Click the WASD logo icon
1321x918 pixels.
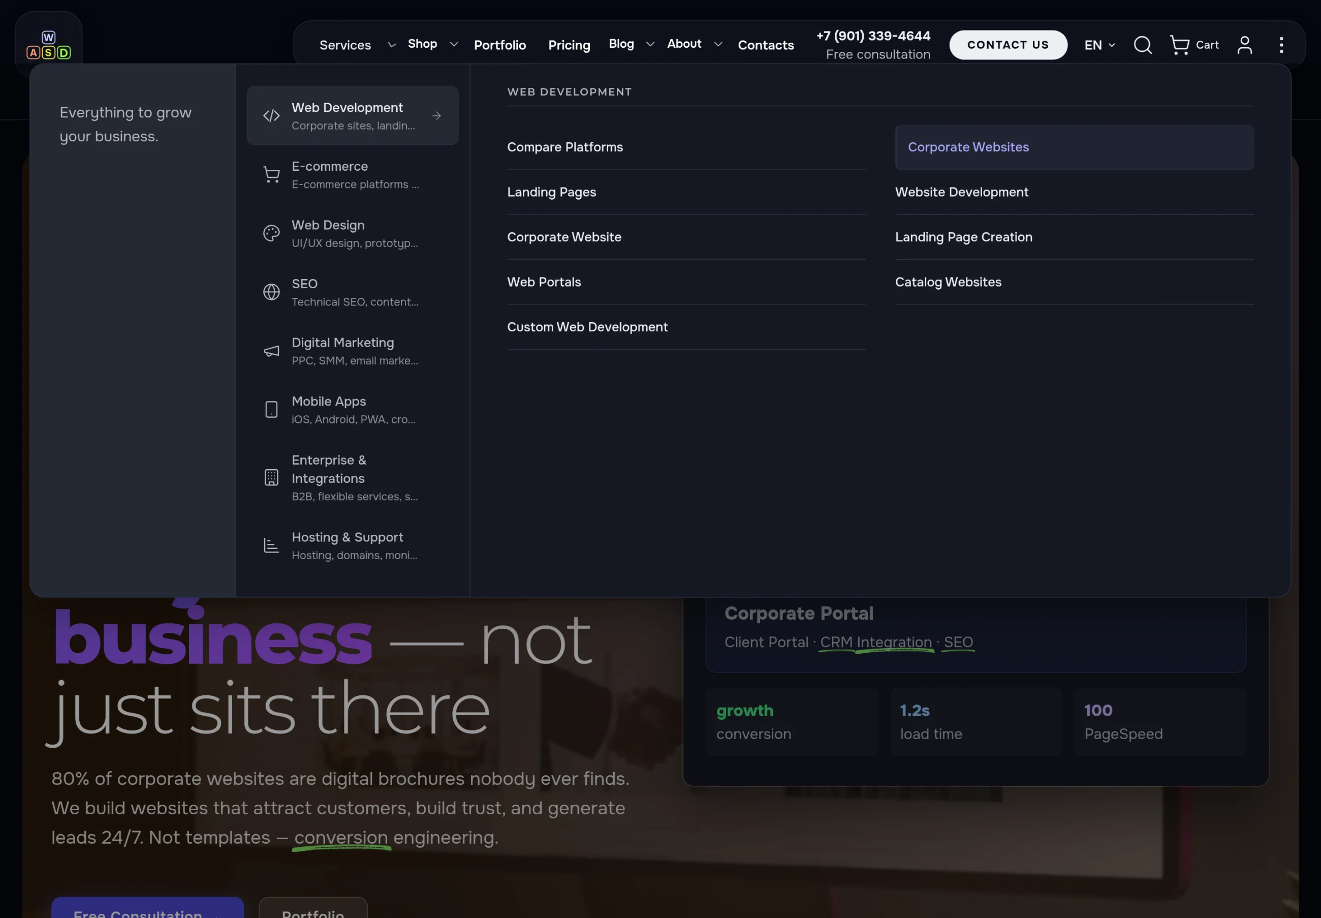(x=48, y=45)
